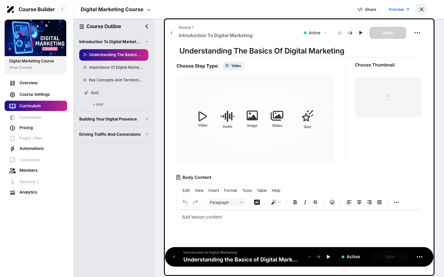
Task: Center align the text
Action: point(359,202)
